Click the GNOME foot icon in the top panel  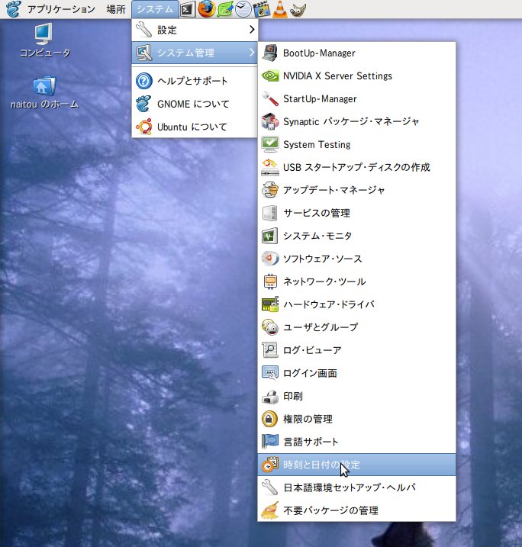tap(13, 8)
